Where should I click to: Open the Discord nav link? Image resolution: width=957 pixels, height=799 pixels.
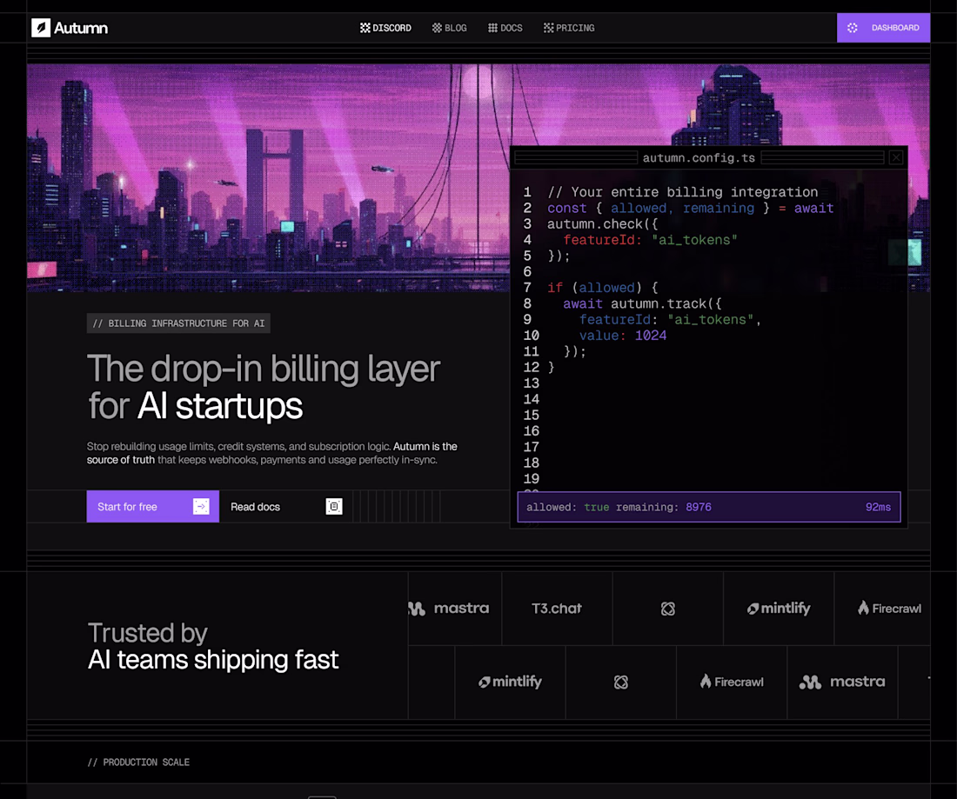click(385, 28)
